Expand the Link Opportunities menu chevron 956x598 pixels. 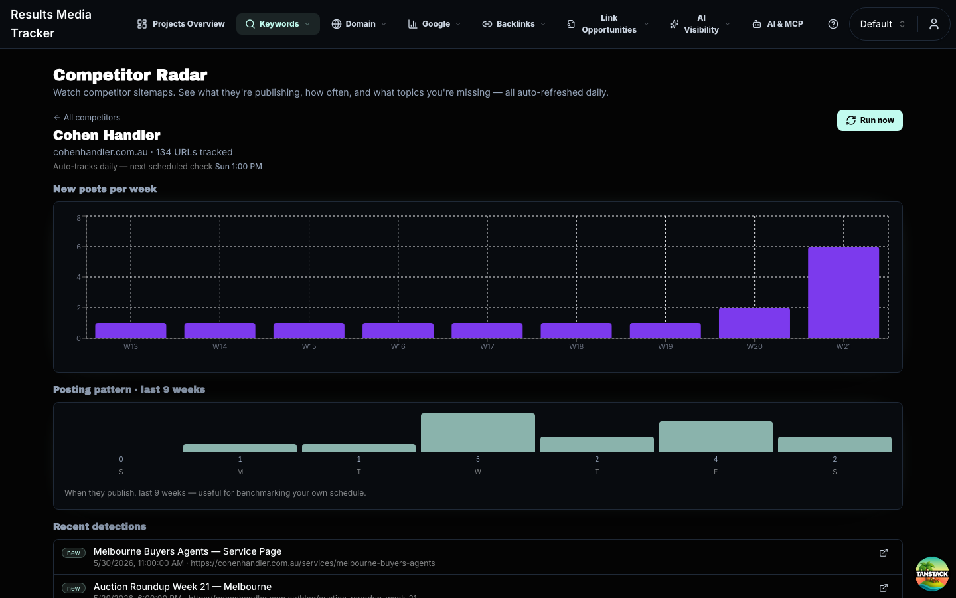[647, 24]
